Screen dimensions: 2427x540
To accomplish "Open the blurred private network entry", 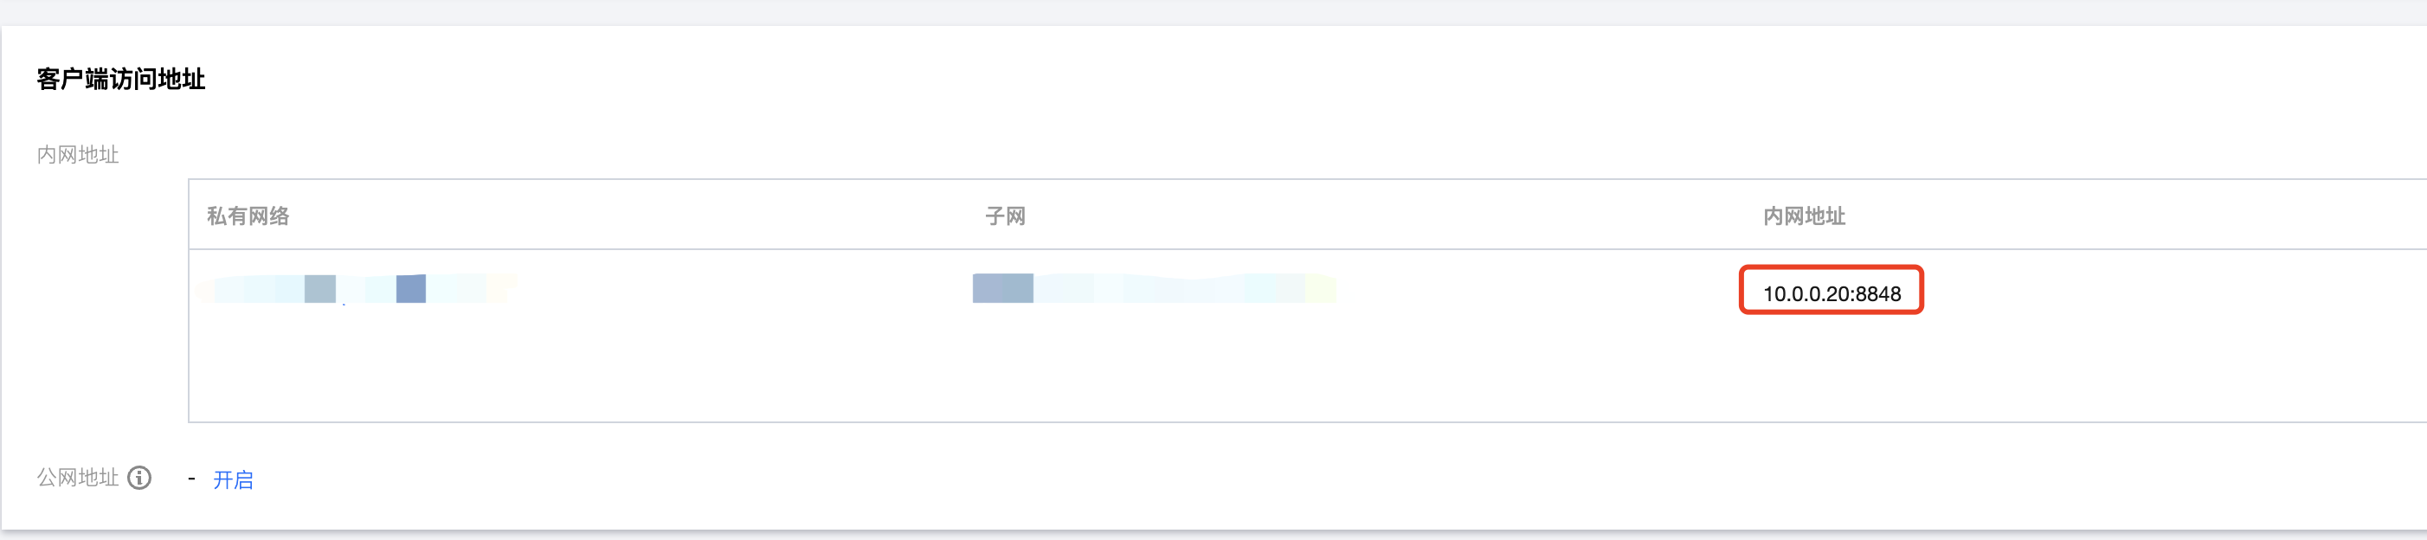I will click(358, 288).
